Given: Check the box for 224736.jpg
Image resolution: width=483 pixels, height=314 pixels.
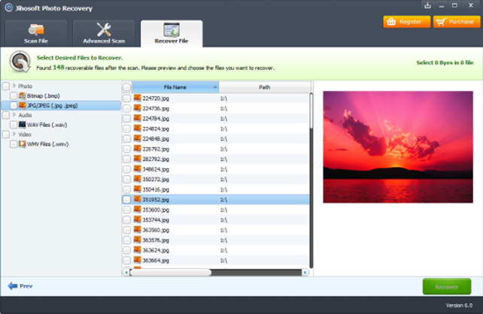Looking at the screenshot, I should coord(126,108).
